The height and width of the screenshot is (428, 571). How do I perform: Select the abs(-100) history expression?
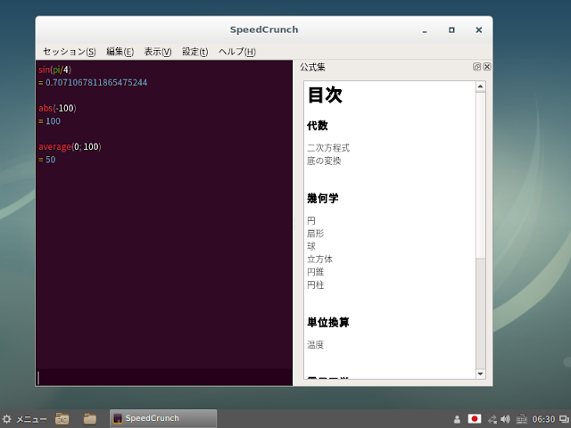coord(57,108)
